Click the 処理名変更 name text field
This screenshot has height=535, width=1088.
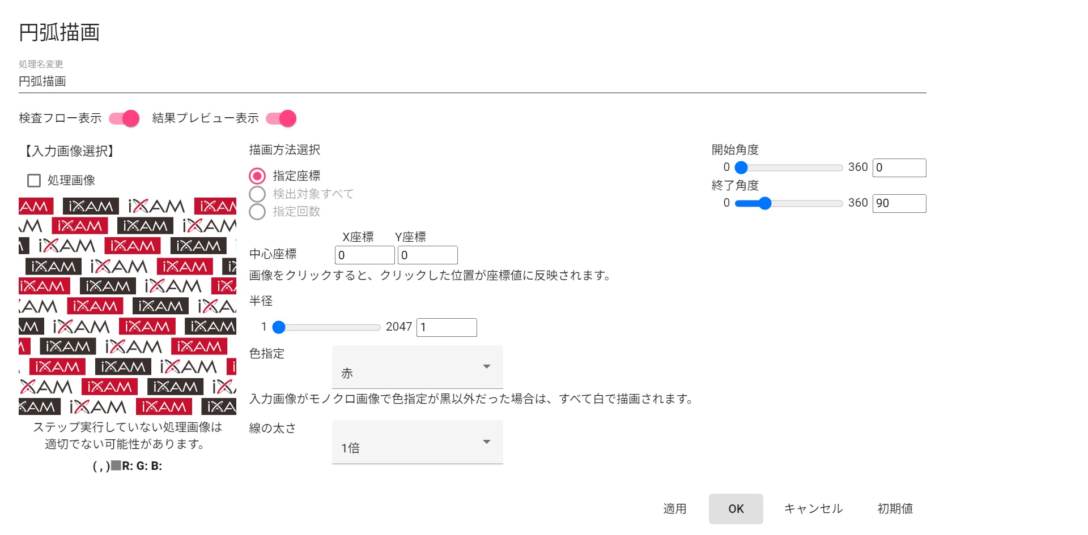coord(472,82)
